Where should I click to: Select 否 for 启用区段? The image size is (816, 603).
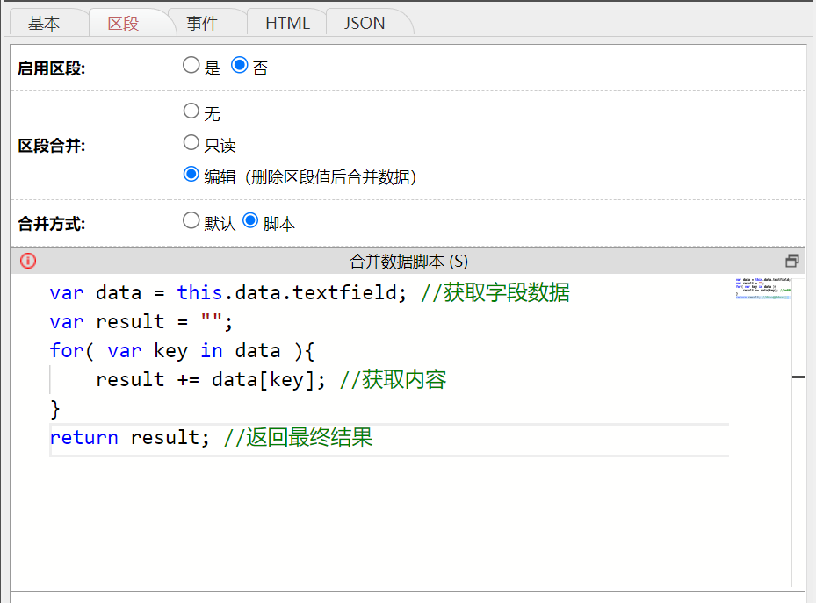(239, 66)
